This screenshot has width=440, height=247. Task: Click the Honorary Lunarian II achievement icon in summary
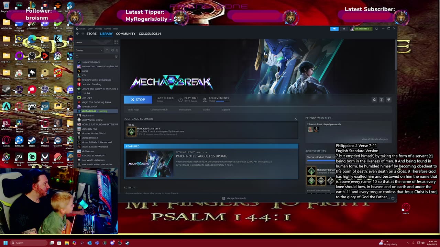pos(131,131)
